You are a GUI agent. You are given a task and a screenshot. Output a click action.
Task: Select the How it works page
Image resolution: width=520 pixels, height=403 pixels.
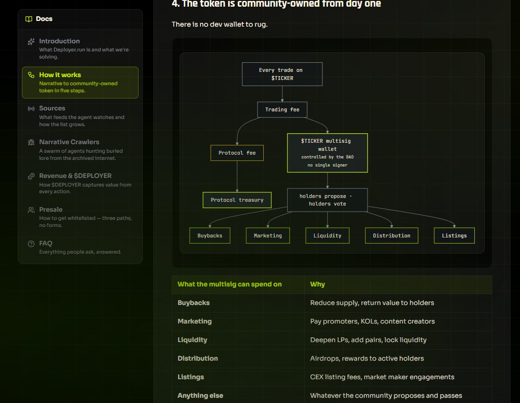coord(80,82)
